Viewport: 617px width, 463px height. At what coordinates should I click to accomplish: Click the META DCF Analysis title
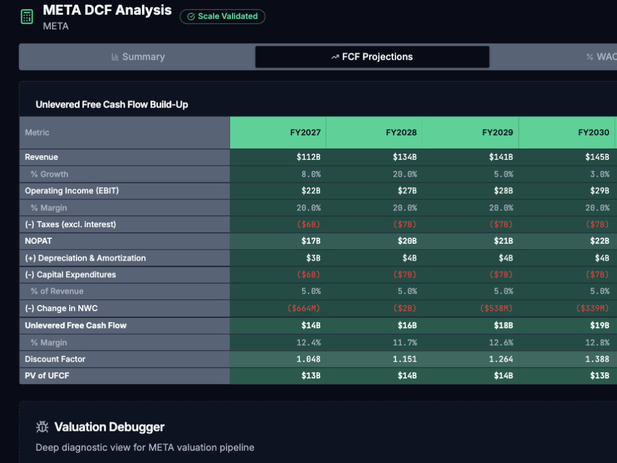[x=107, y=10]
